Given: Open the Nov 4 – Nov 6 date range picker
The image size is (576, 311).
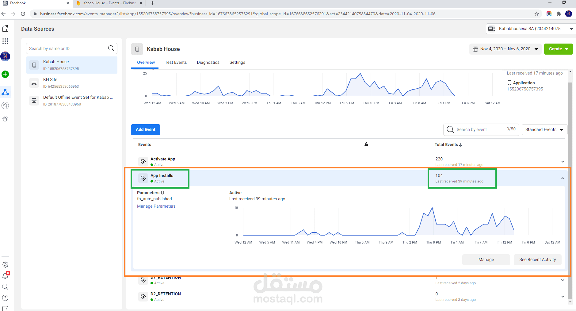Looking at the screenshot, I should [x=505, y=49].
